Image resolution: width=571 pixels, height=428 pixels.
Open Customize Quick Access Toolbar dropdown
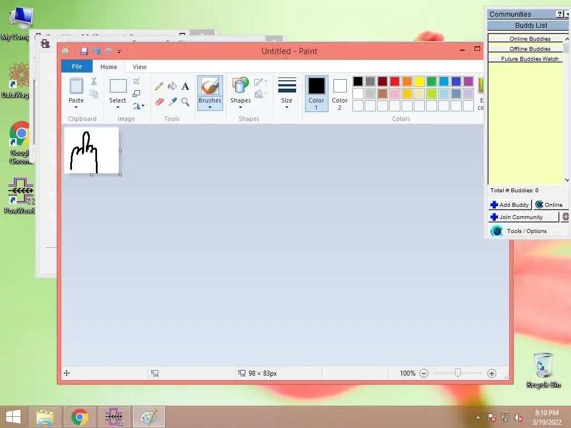coord(119,52)
